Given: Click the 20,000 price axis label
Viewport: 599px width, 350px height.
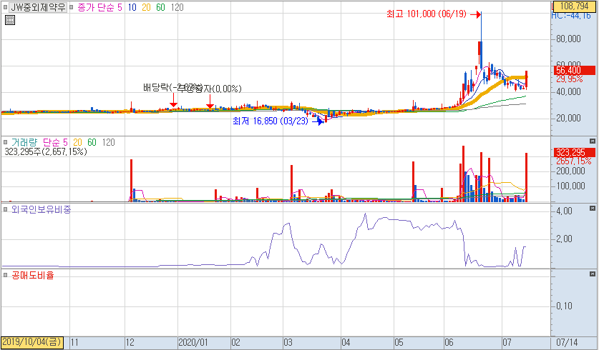Looking at the screenshot, I should (568, 118).
